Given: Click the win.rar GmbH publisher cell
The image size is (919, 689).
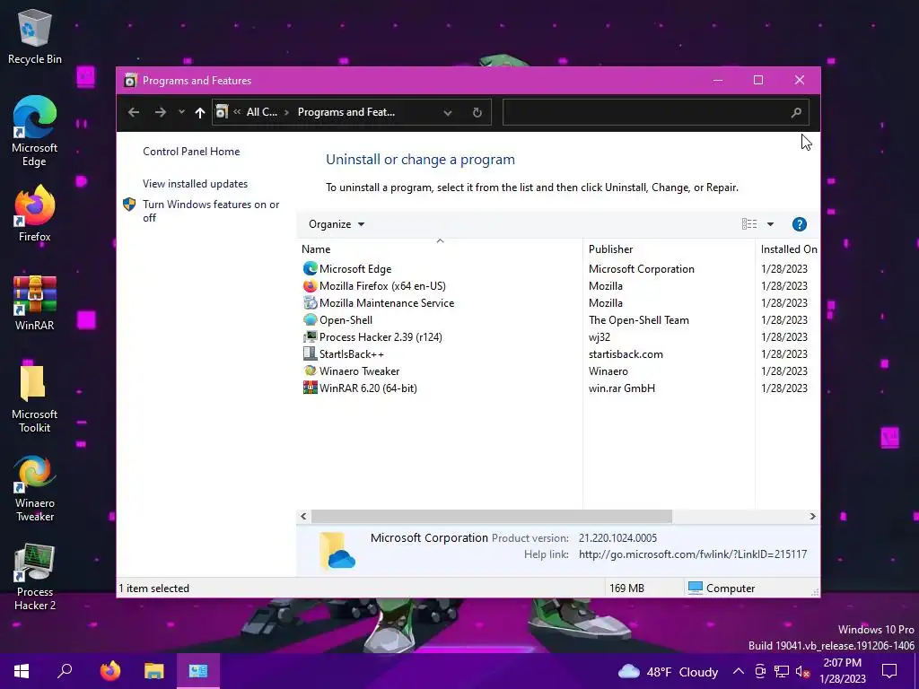Looking at the screenshot, I should (622, 388).
